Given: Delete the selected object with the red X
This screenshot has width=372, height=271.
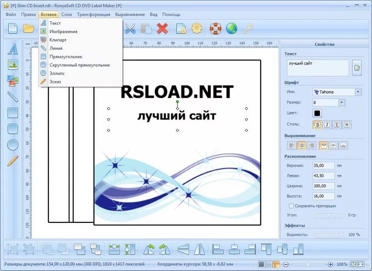Looking at the screenshot, I should pos(162,29).
